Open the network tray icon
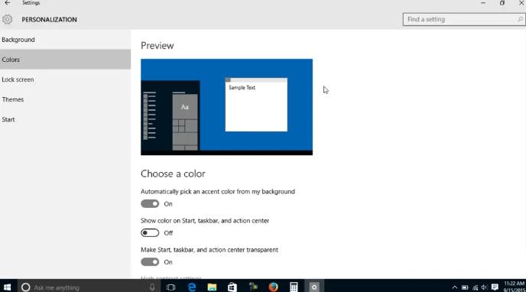 click(x=475, y=287)
